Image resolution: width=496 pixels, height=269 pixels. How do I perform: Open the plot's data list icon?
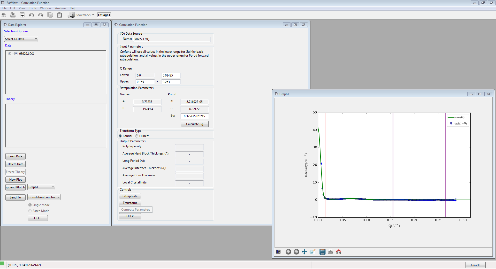[x=278, y=251]
